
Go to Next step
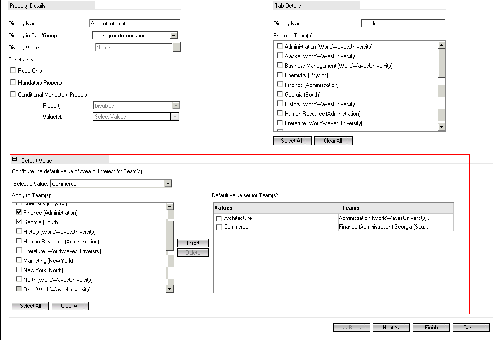coord(391,328)
